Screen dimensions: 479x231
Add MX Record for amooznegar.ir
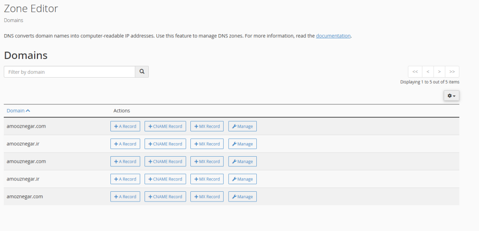tap(207, 144)
